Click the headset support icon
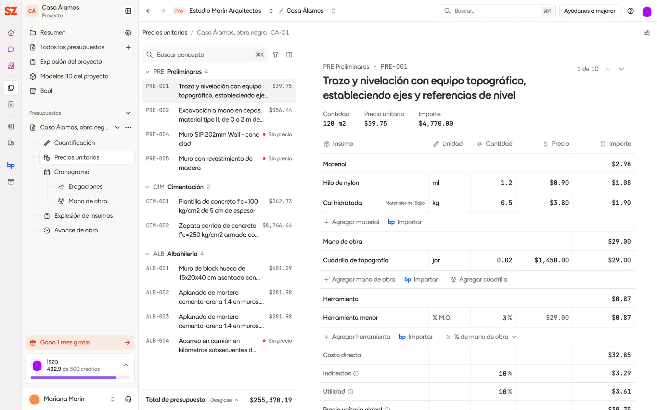The width and height of the screenshot is (657, 410). click(128, 399)
